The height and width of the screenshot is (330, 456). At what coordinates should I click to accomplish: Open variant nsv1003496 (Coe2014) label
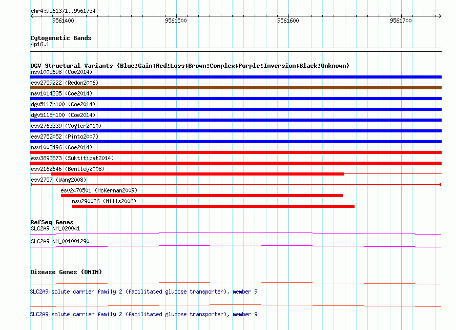[61, 147]
